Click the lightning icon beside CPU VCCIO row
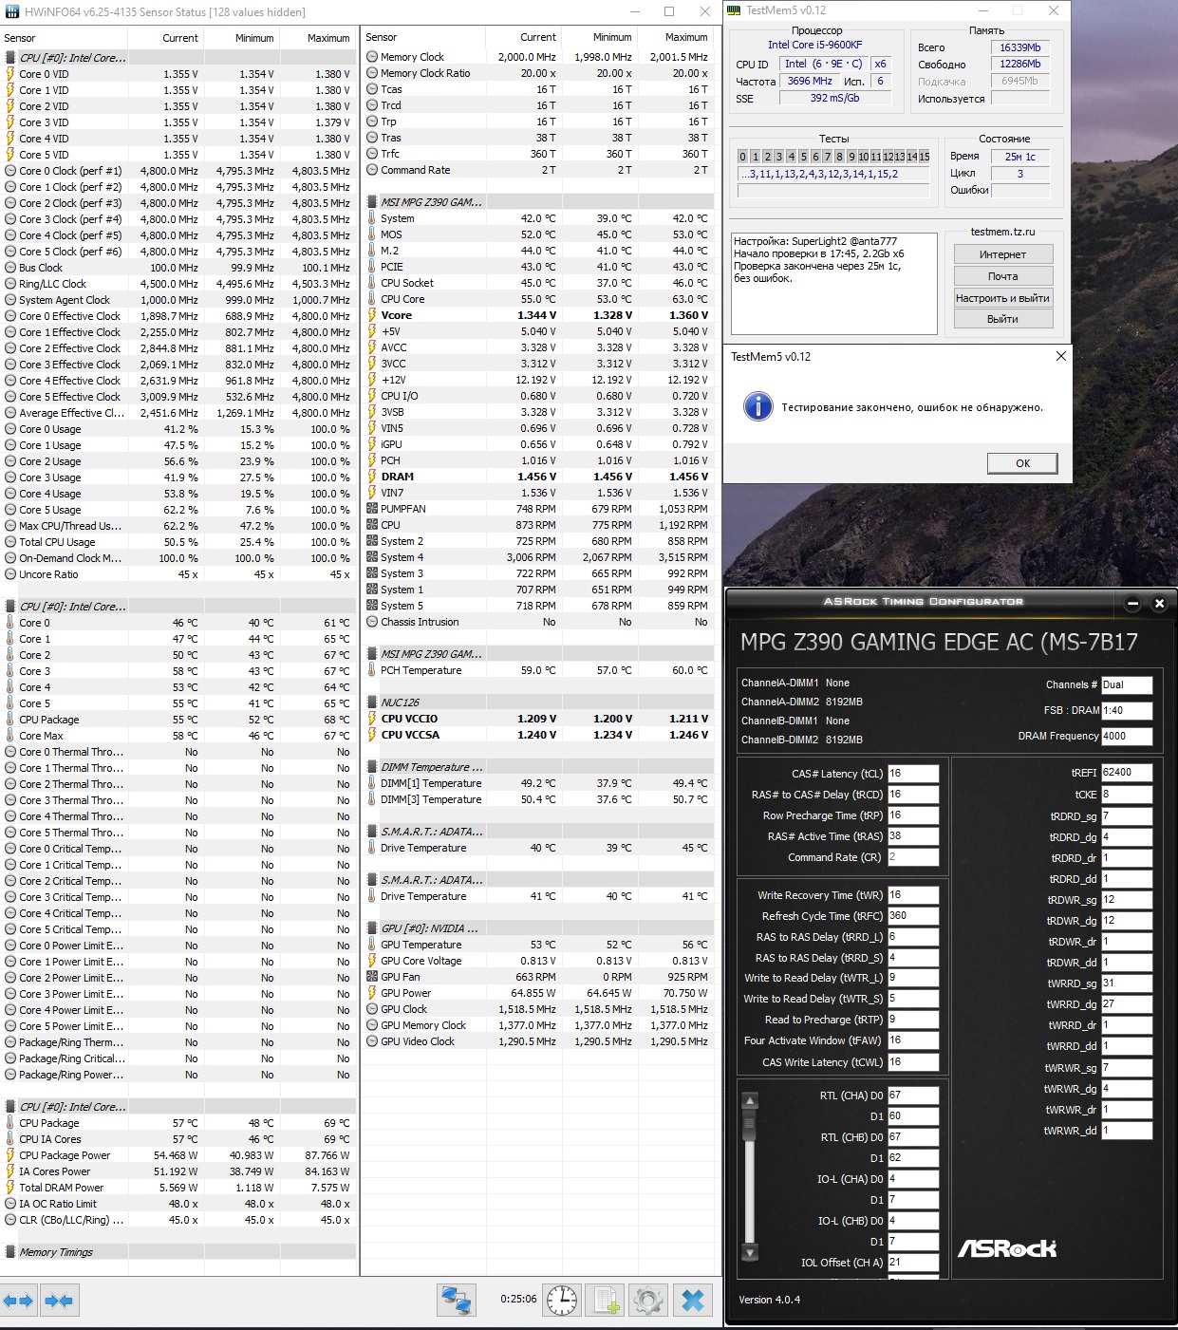Viewport: 1178px width, 1330px height. point(372,719)
